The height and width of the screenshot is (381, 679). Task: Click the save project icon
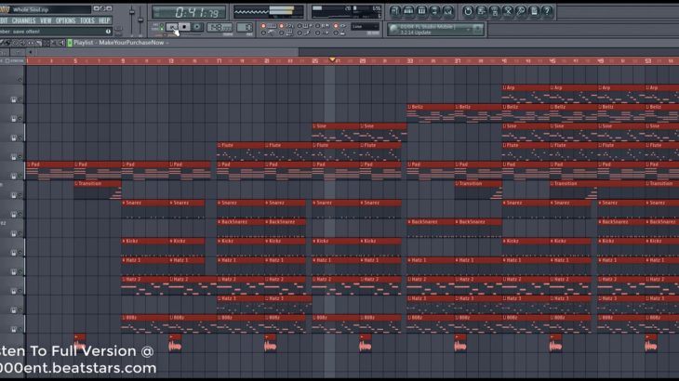point(481,11)
